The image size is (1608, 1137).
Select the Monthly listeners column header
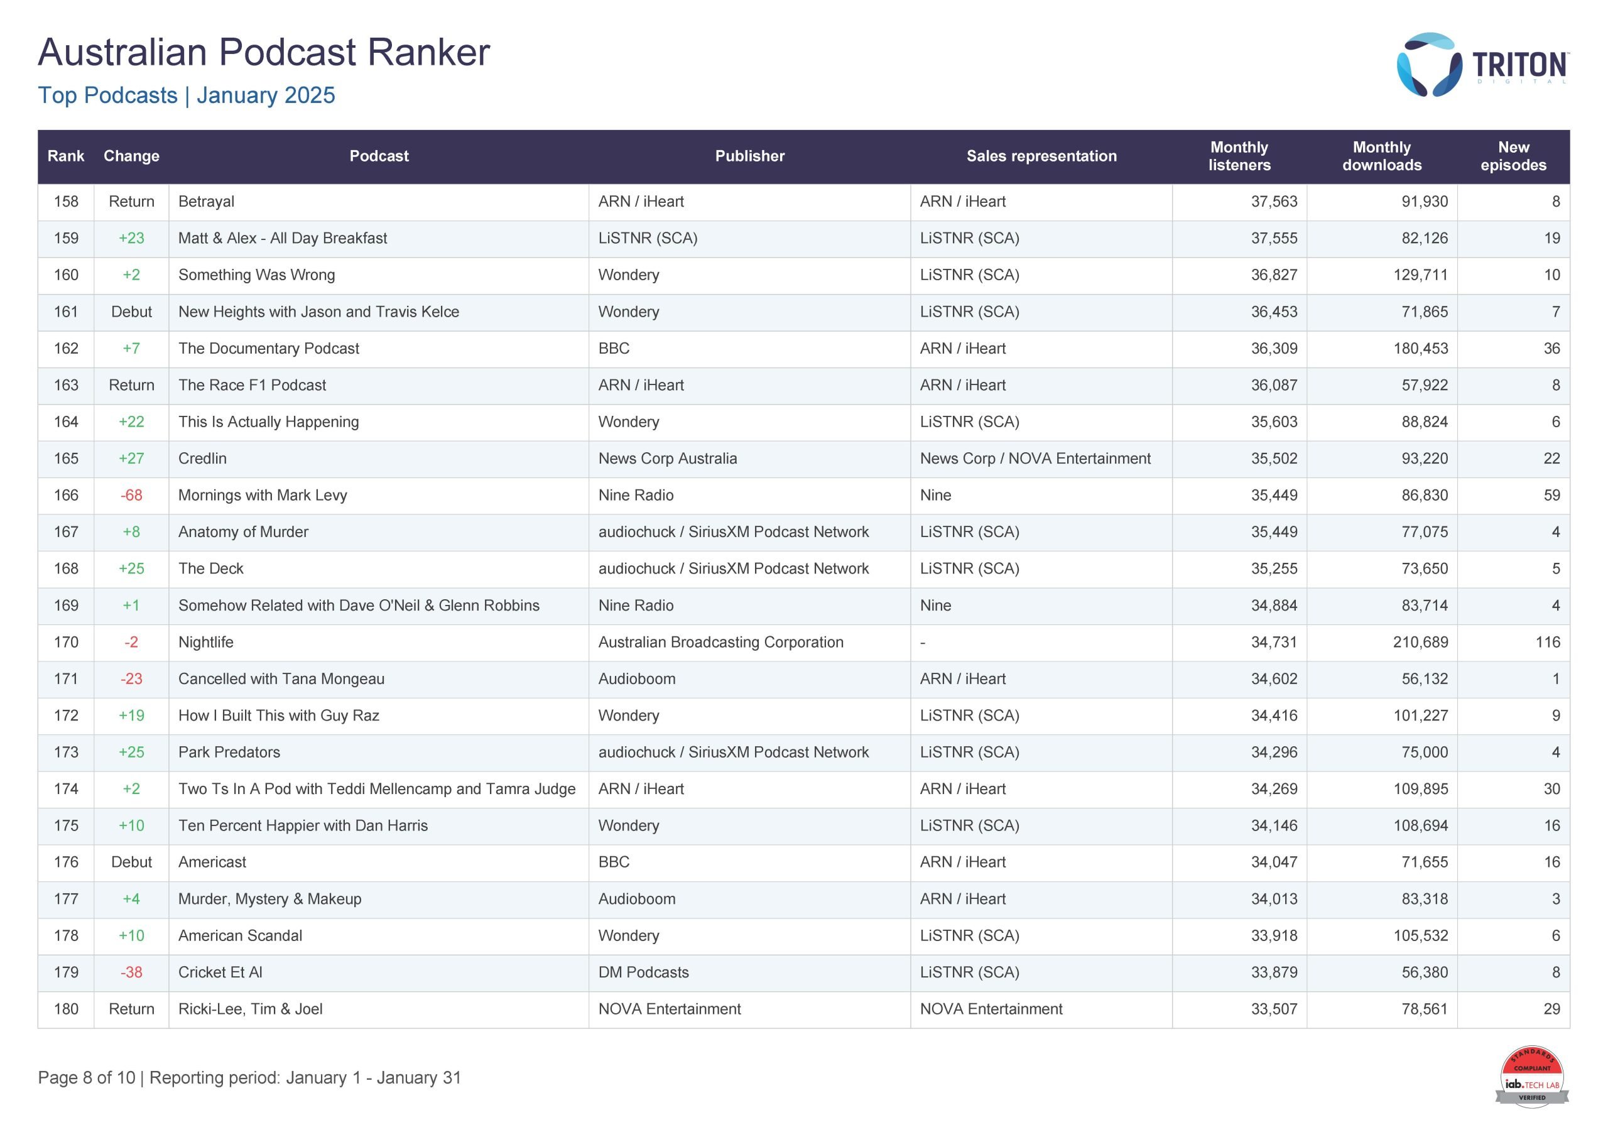(x=1239, y=156)
